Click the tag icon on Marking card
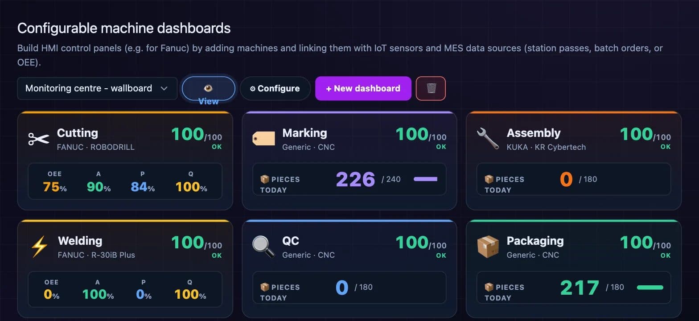This screenshot has height=321, width=699. tap(263, 139)
